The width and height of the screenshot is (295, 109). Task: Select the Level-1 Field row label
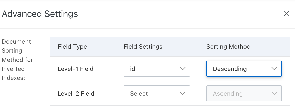coord(76,69)
